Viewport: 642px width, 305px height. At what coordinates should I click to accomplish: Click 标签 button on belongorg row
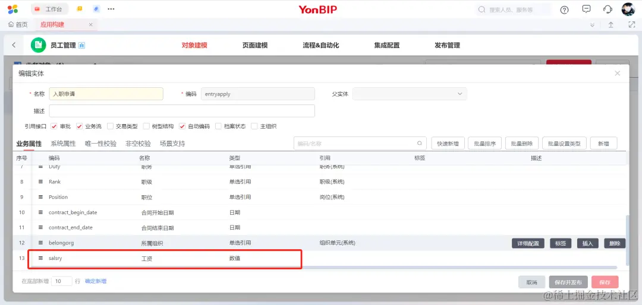[x=561, y=243]
